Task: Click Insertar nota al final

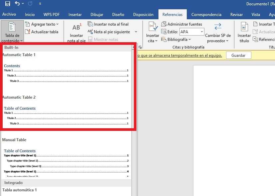Action: click(x=108, y=24)
